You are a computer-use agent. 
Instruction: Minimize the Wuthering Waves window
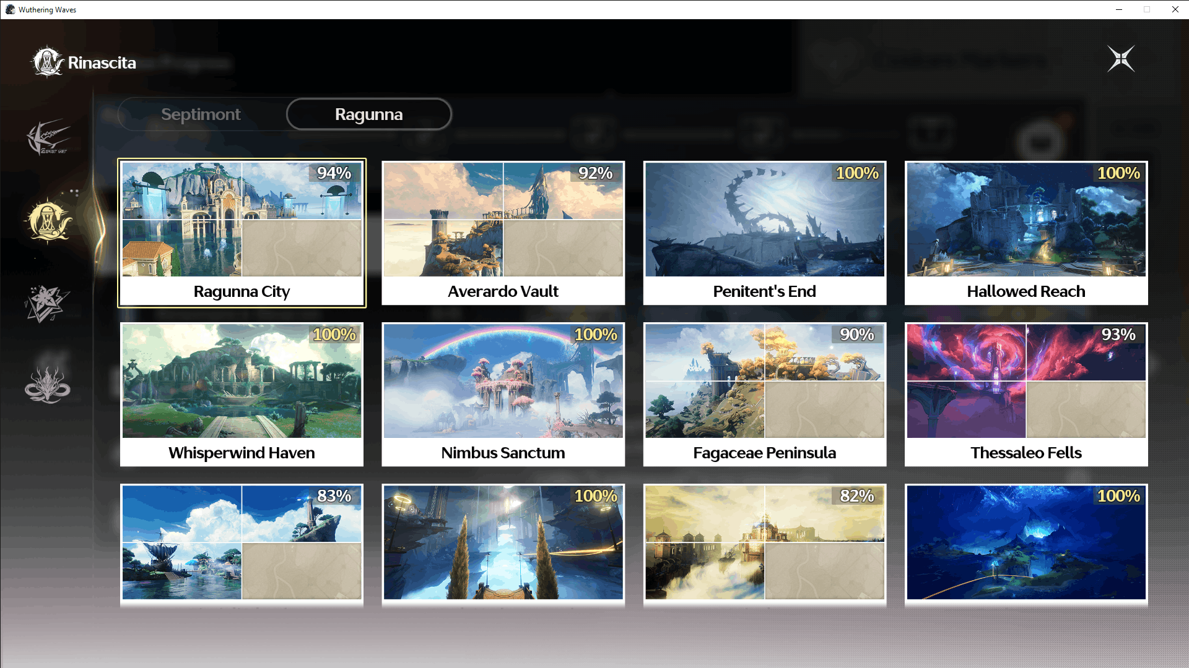1118,9
